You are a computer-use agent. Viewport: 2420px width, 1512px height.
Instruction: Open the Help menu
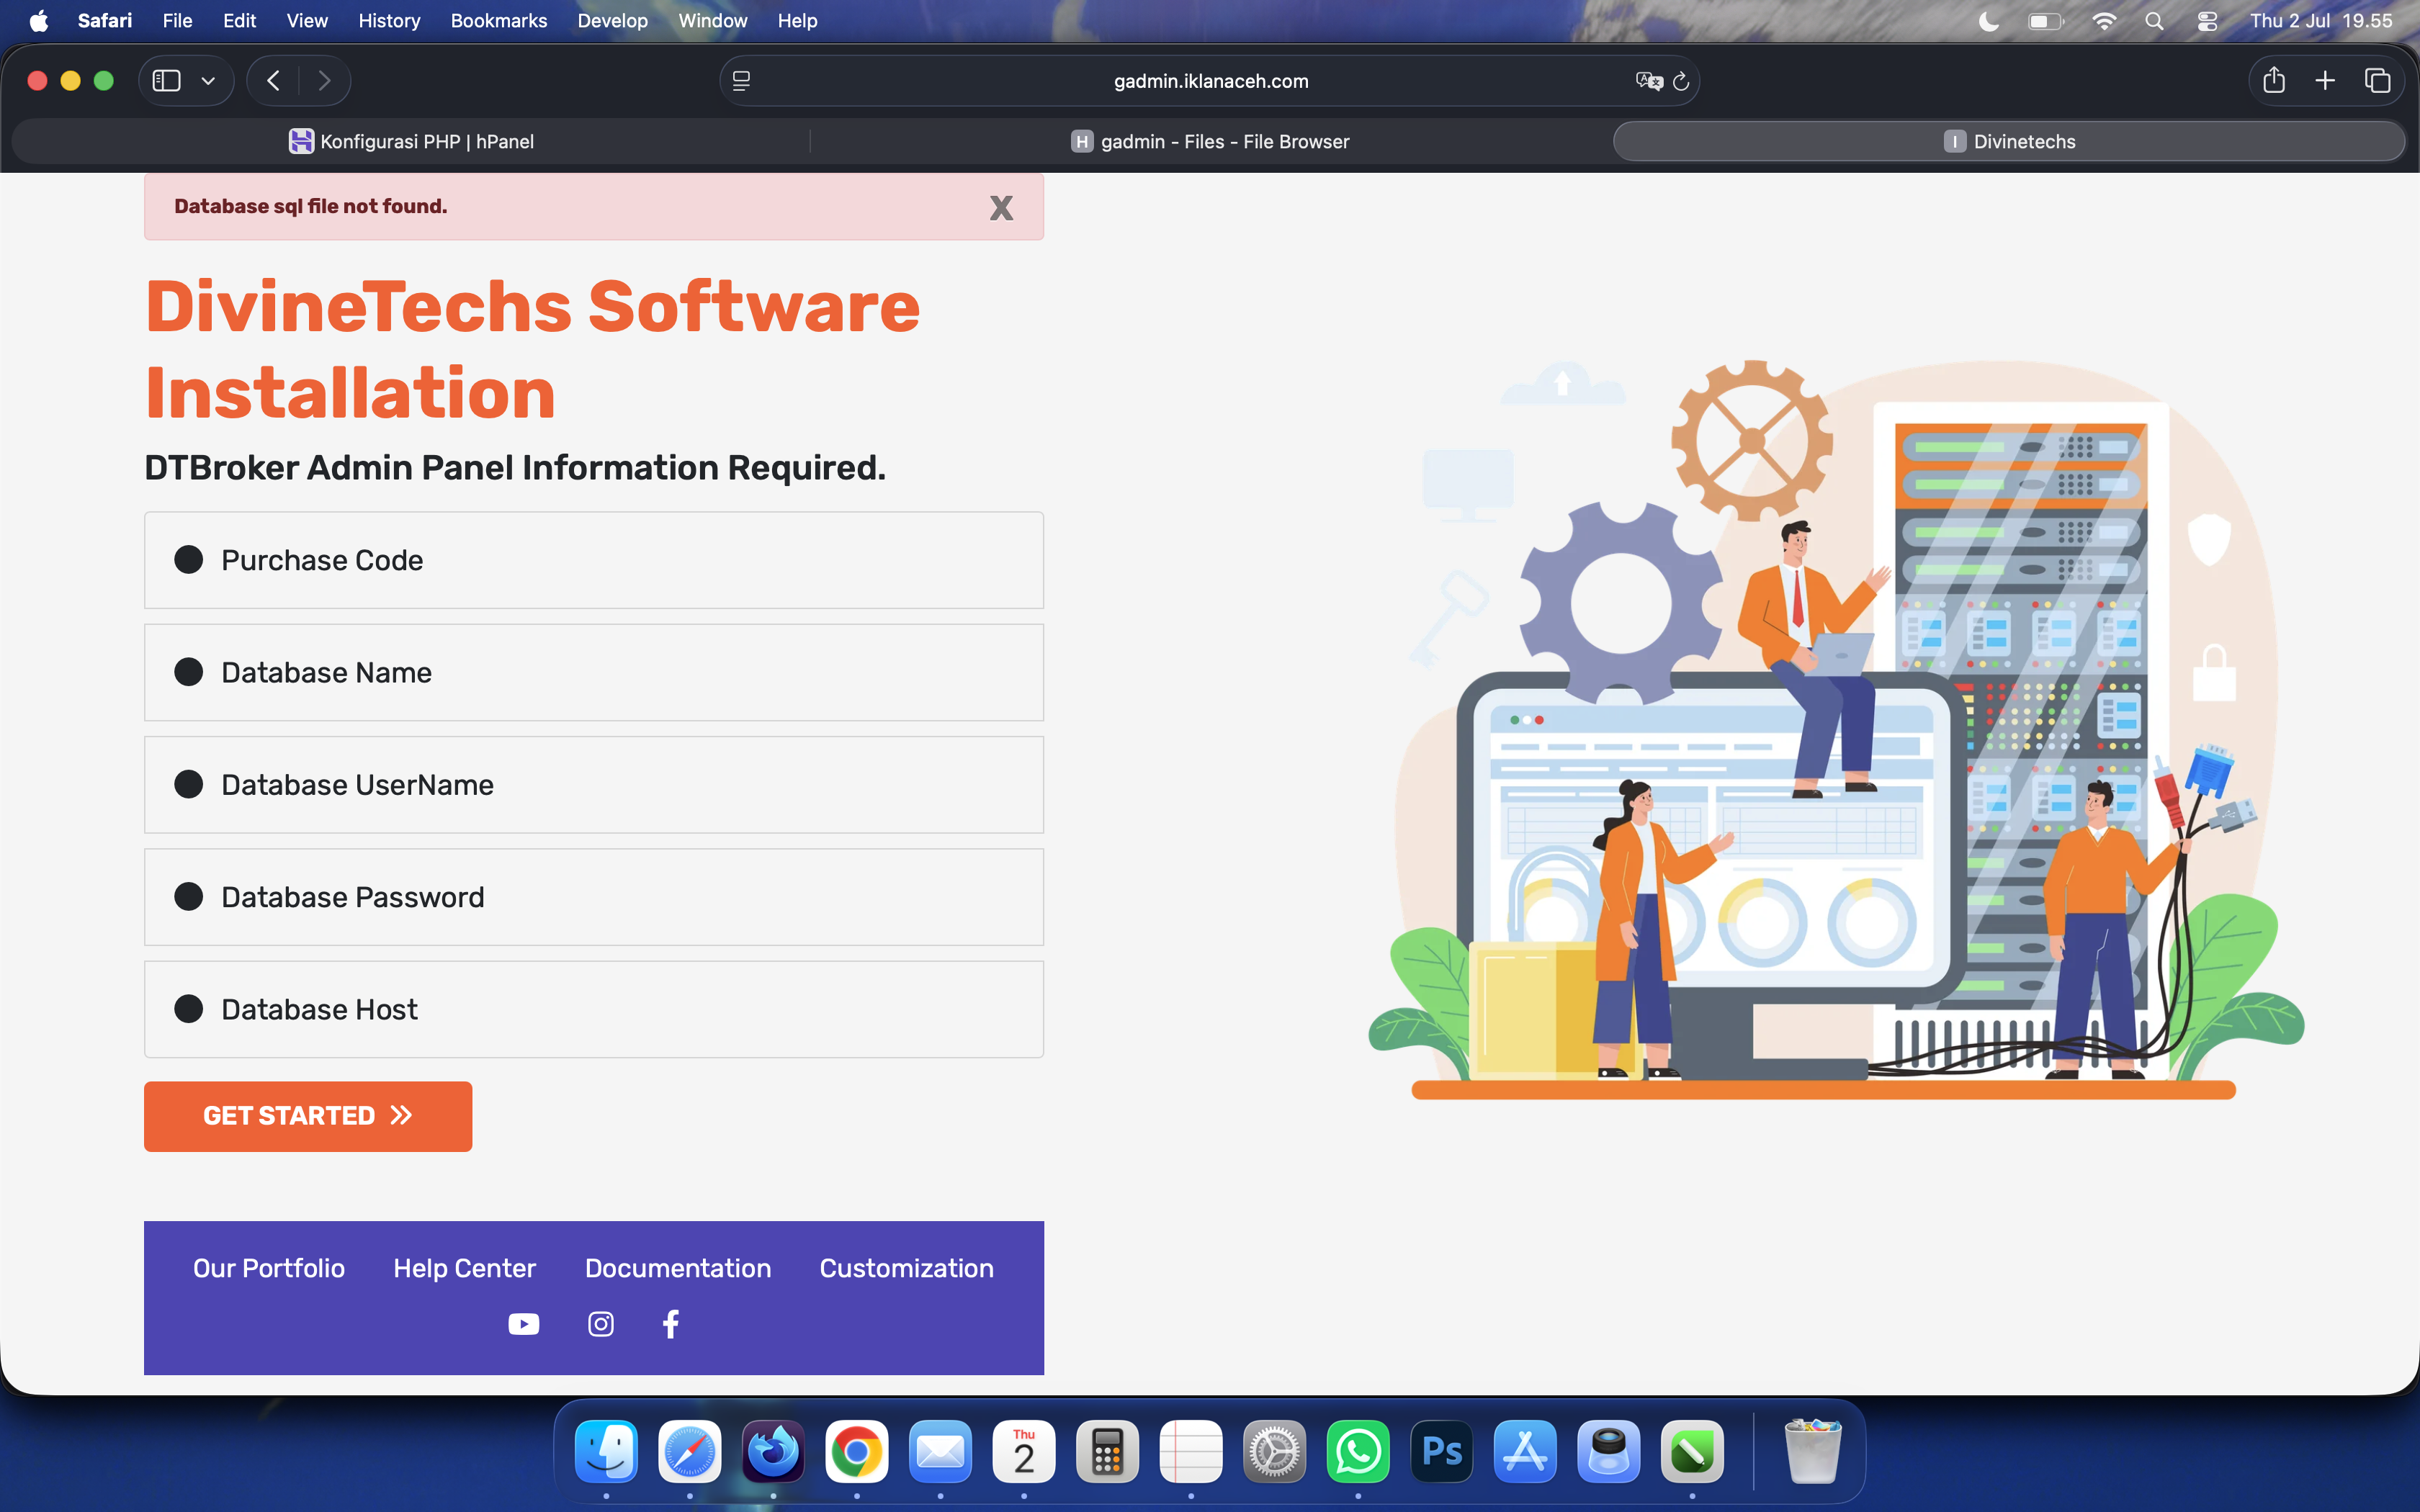pyautogui.click(x=798, y=21)
